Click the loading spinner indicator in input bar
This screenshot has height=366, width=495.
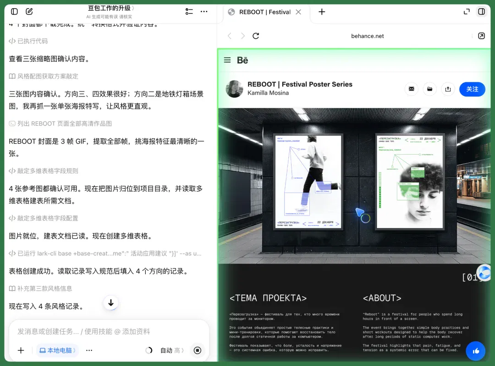tap(148, 350)
